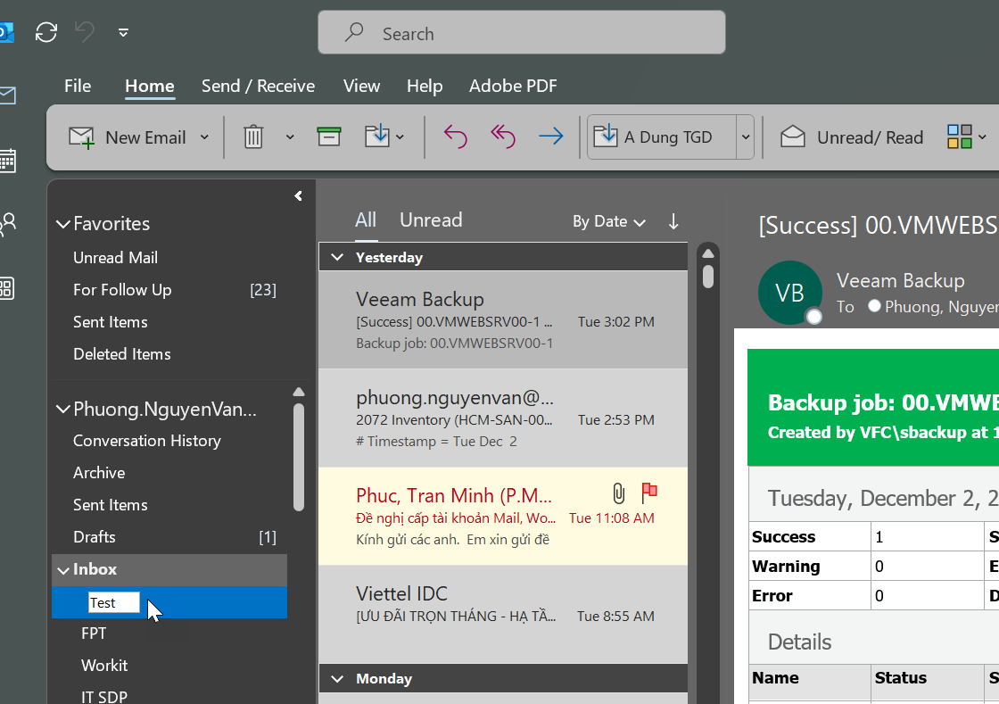Open the Send / Receive ribbon tab
Screen dimensions: 999x704
258,86
